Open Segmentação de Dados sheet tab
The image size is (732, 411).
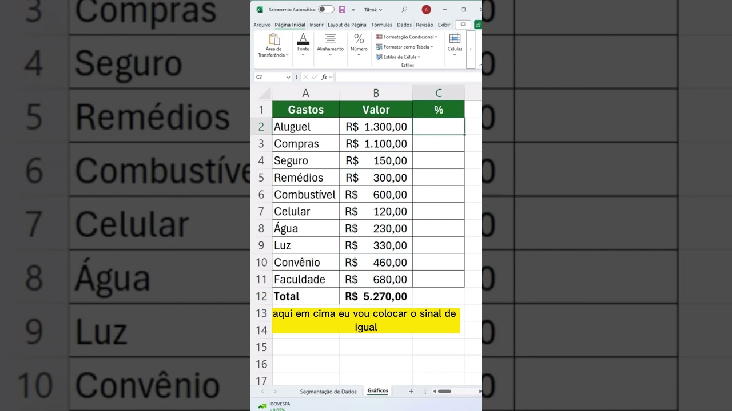pos(328,392)
